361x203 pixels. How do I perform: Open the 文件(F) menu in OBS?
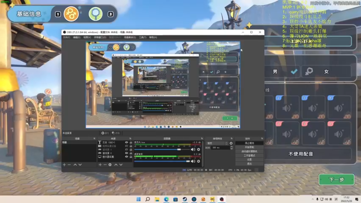point(66,37)
